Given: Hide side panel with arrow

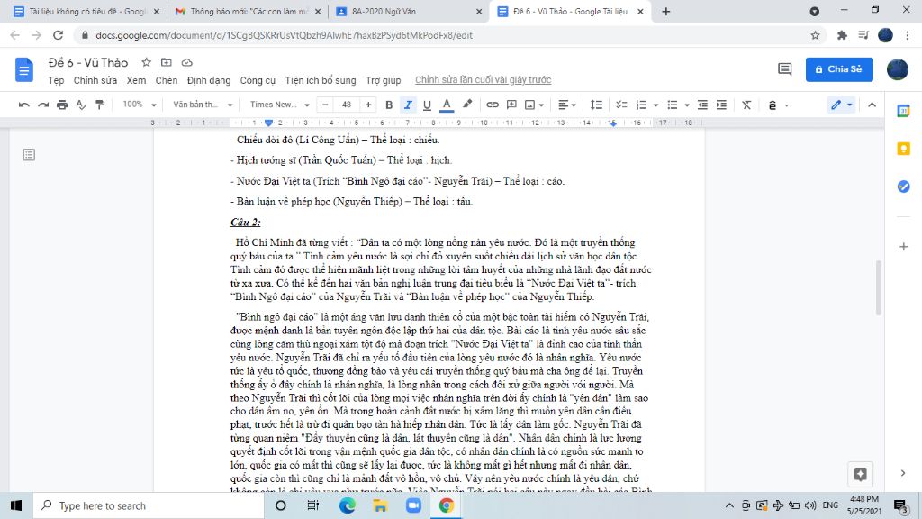Looking at the screenshot, I should coord(903,472).
